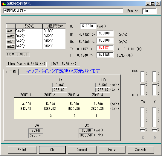
Task: Click the chromatogram app icon in title bar
Action: pos(3,4)
